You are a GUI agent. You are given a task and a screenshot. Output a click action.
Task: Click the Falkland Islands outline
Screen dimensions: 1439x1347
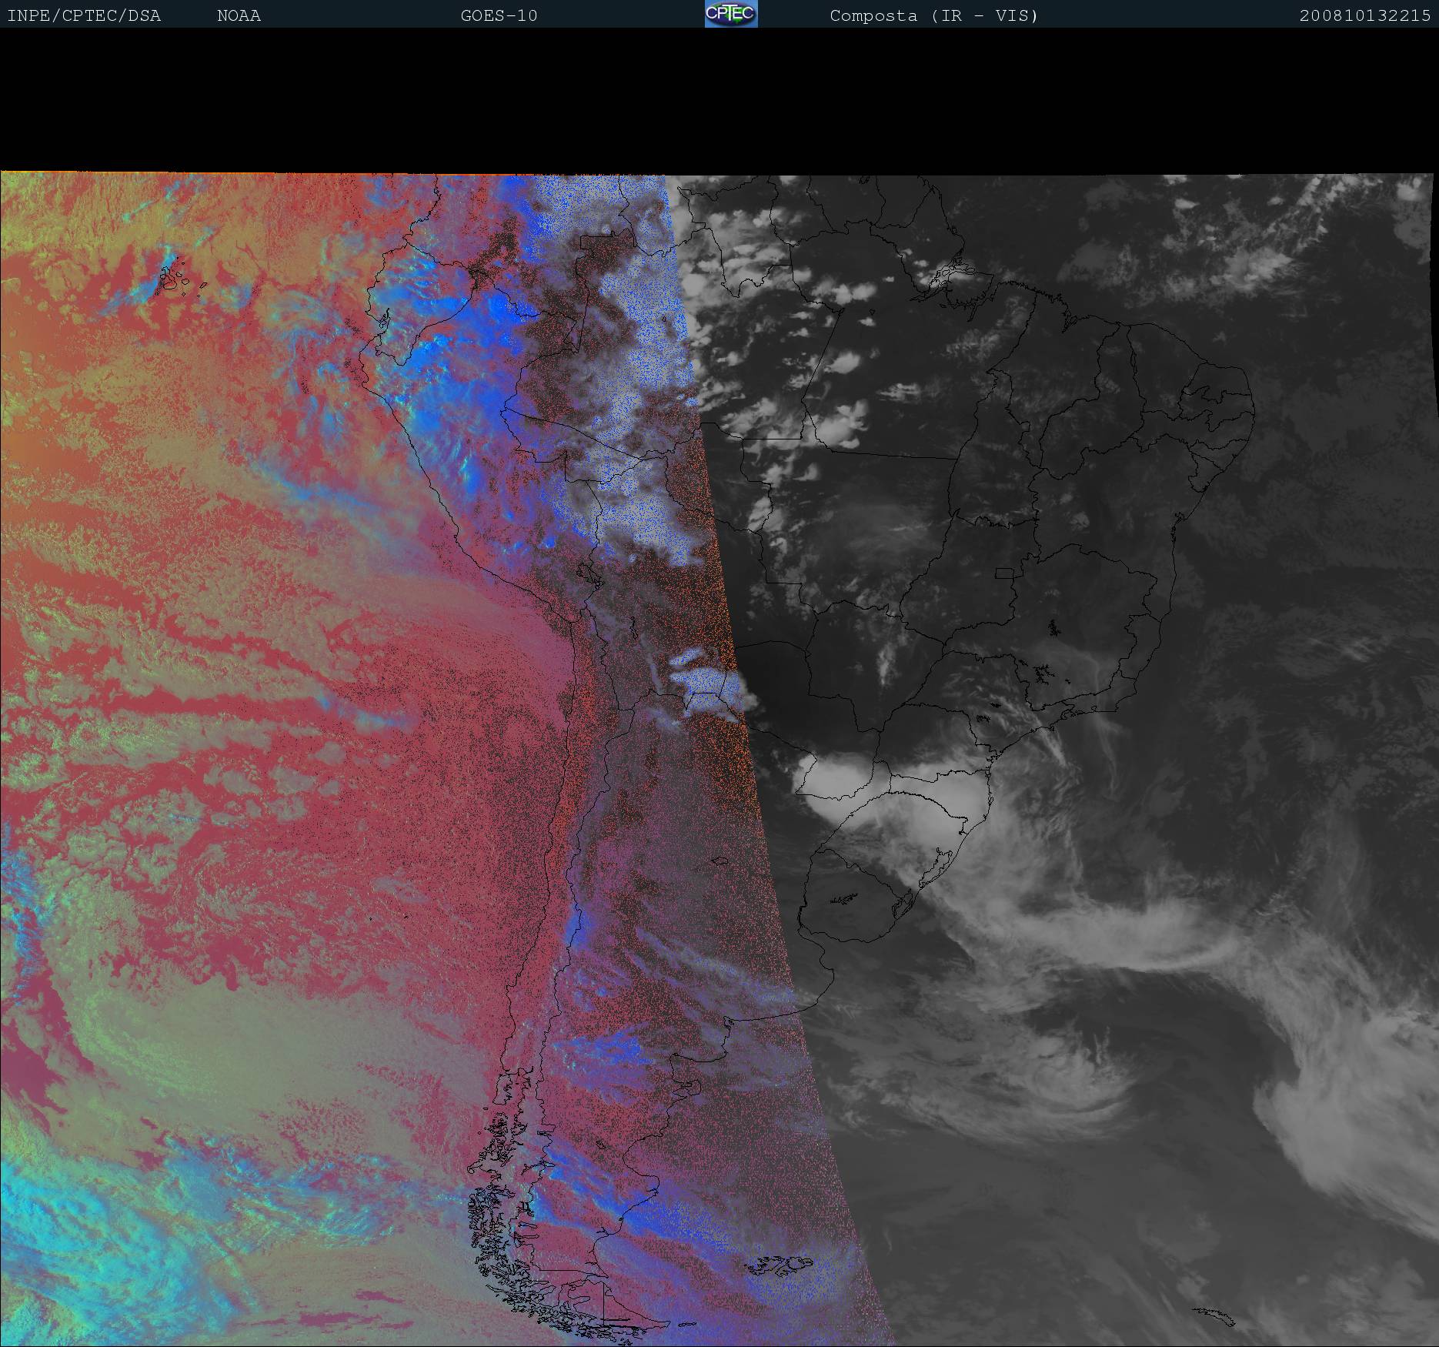[x=781, y=1264]
